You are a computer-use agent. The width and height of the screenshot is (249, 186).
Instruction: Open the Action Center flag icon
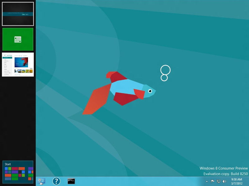tap(213, 181)
